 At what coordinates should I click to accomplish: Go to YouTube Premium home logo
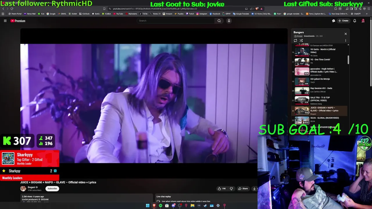[x=18, y=21]
